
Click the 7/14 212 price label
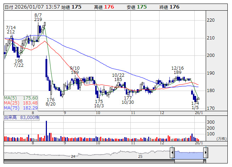click(11, 29)
